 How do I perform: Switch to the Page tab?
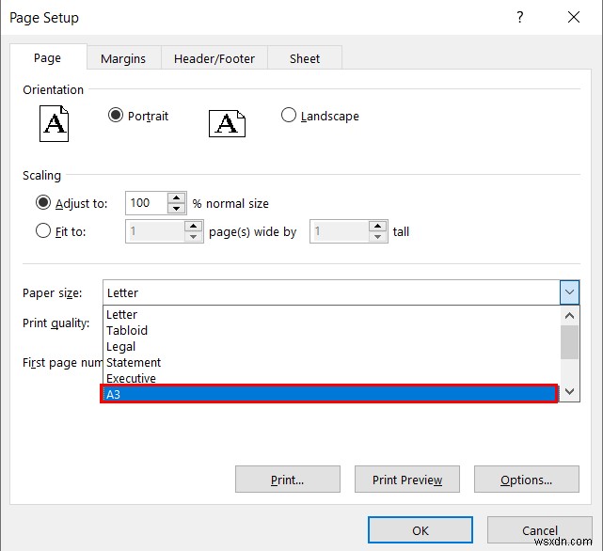click(x=48, y=58)
